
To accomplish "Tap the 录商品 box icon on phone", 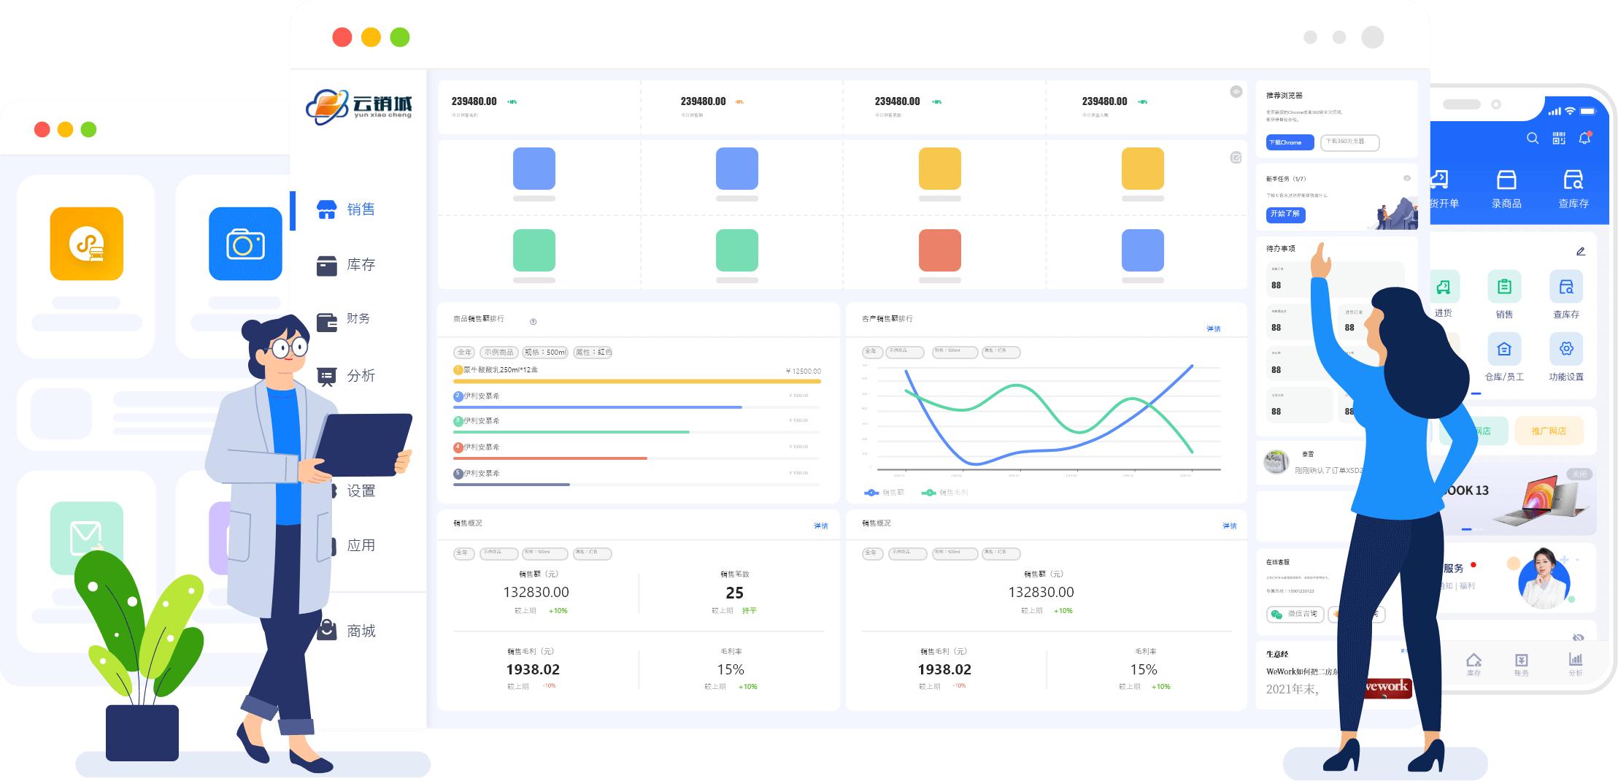I will [1506, 180].
